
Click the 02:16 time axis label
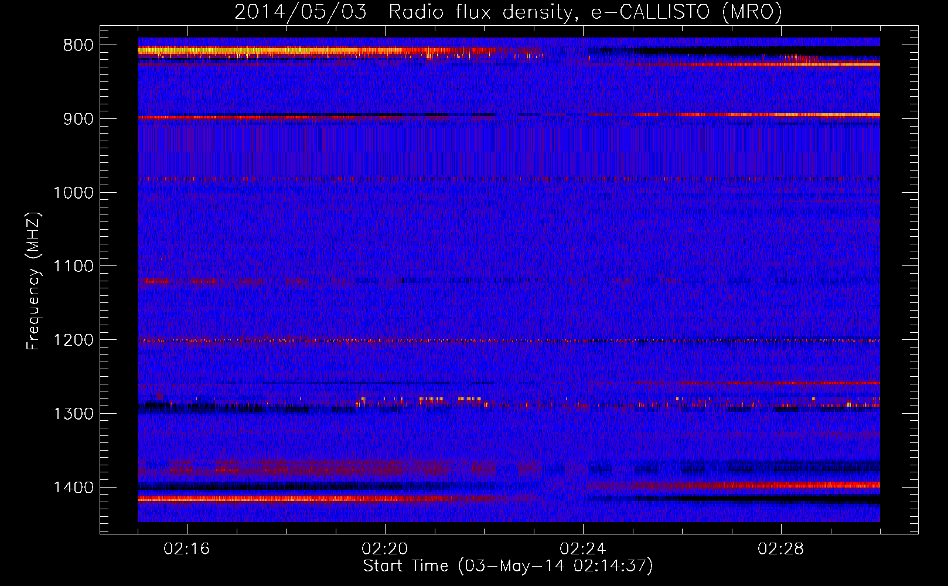(x=187, y=549)
